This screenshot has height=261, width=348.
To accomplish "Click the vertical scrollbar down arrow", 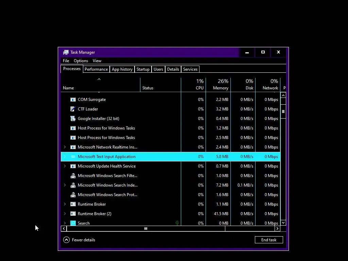I will click(x=283, y=223).
